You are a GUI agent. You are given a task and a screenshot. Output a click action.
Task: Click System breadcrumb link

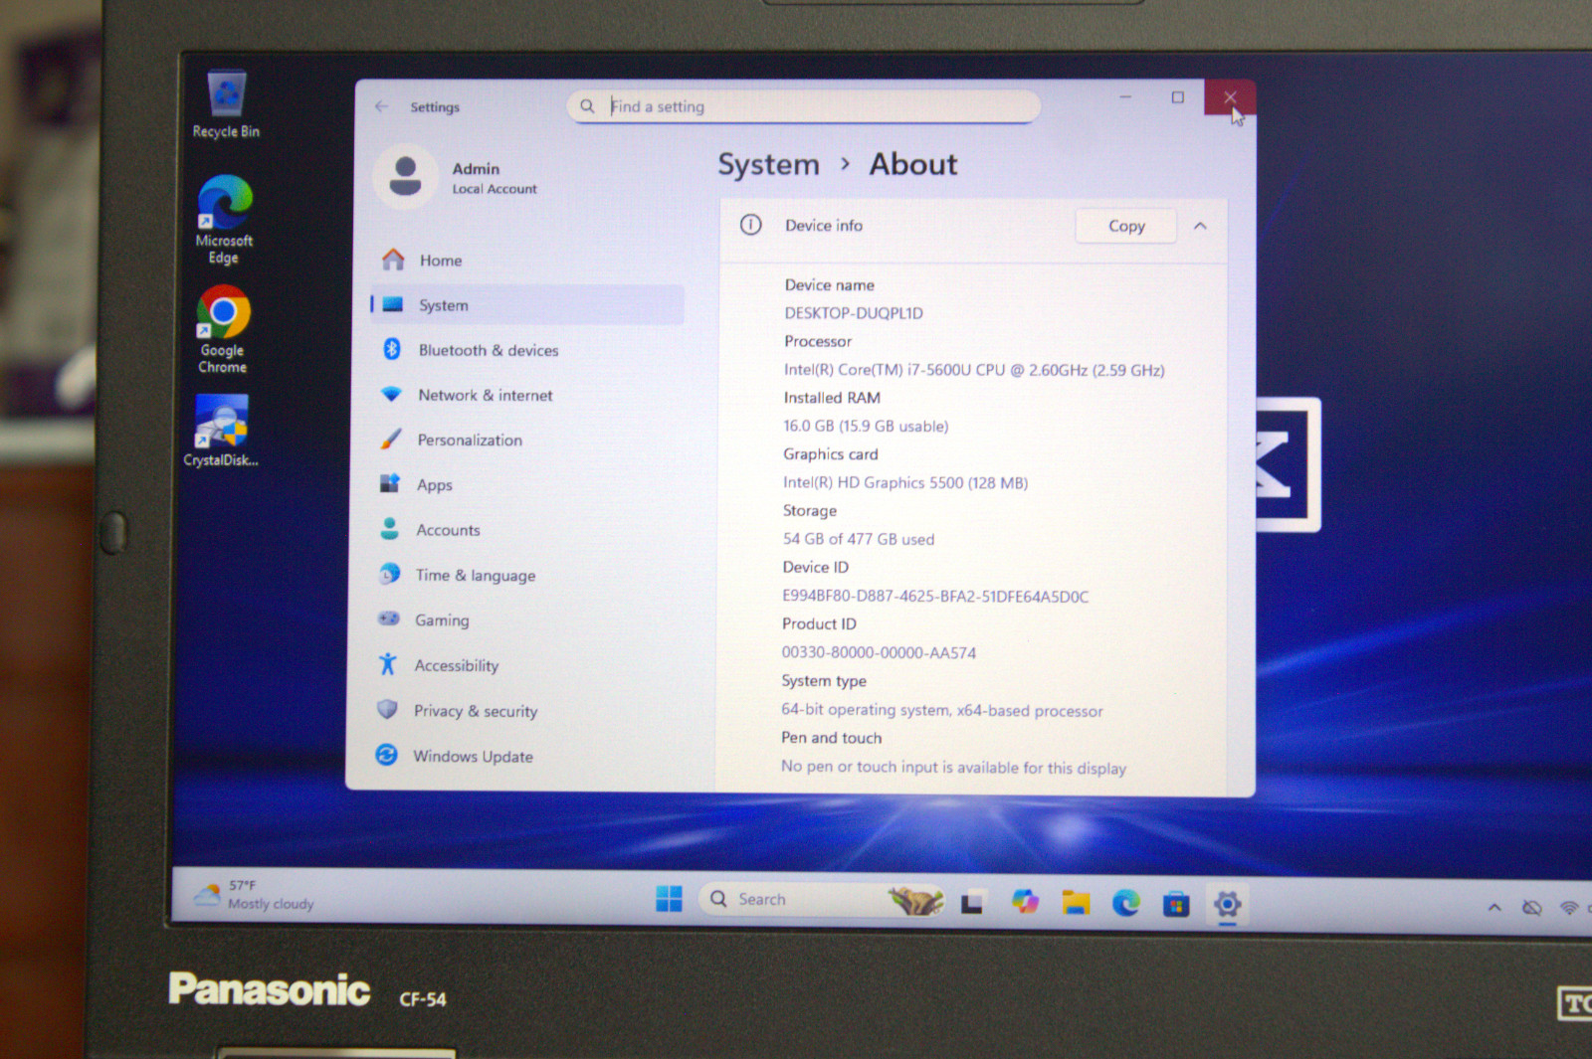(x=768, y=164)
